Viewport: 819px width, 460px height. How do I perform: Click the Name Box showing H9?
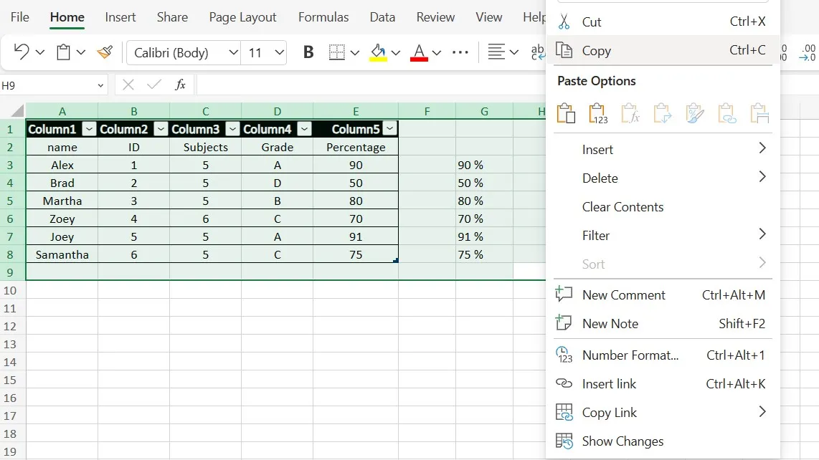click(53, 85)
